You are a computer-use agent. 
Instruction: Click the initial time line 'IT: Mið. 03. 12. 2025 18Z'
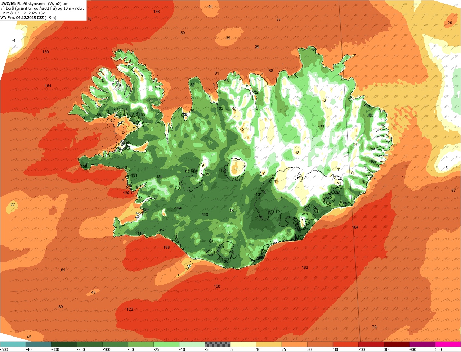23,13
